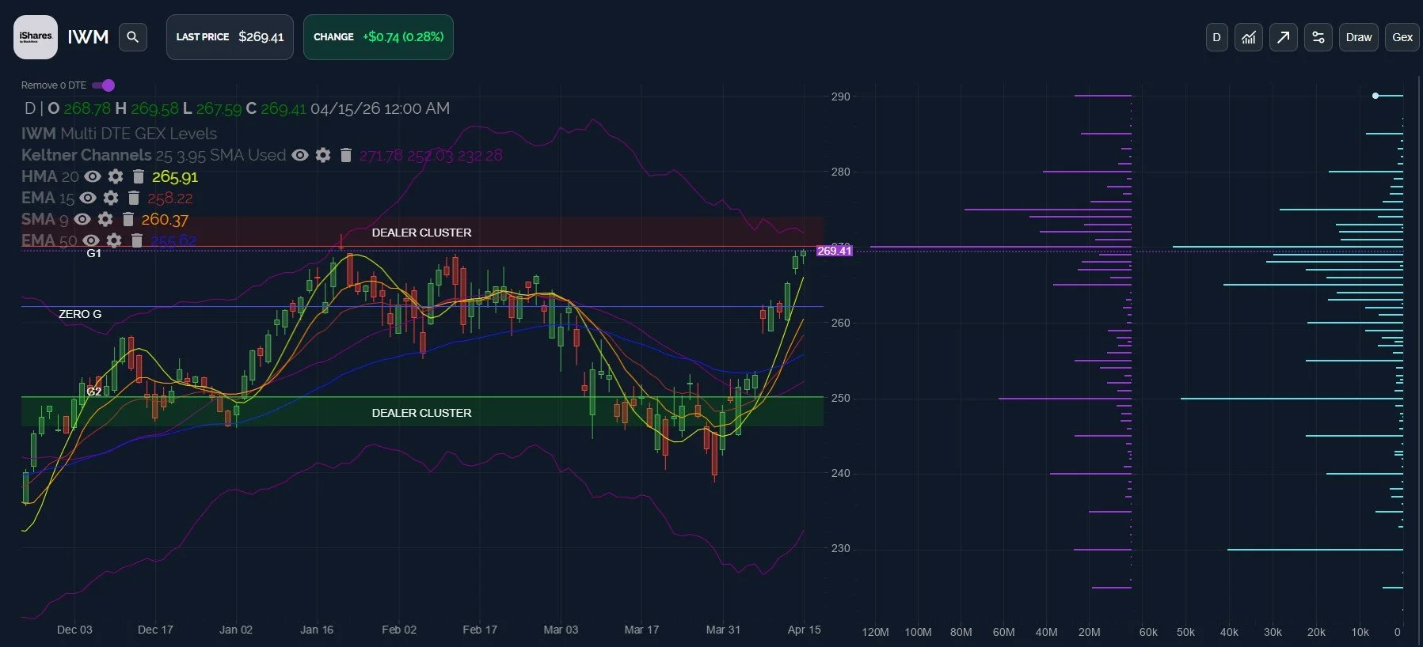Delete the EMA 50 indicator
The height and width of the screenshot is (647, 1423).
pos(136,240)
